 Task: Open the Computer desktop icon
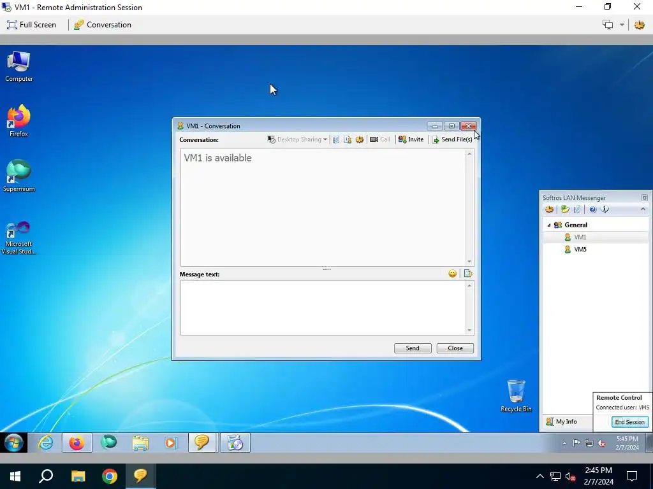click(x=18, y=66)
